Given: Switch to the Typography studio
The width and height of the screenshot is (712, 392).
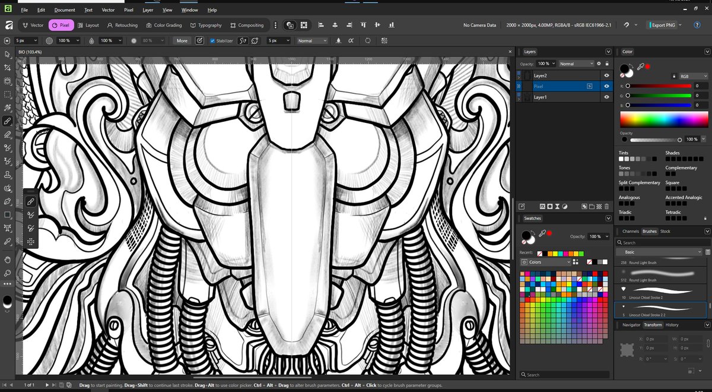Looking at the screenshot, I should (x=206, y=25).
